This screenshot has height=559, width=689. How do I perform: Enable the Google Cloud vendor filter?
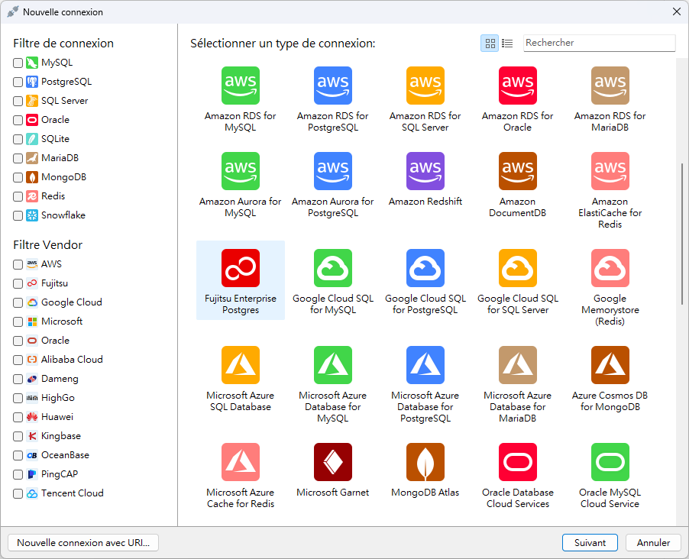tap(18, 302)
